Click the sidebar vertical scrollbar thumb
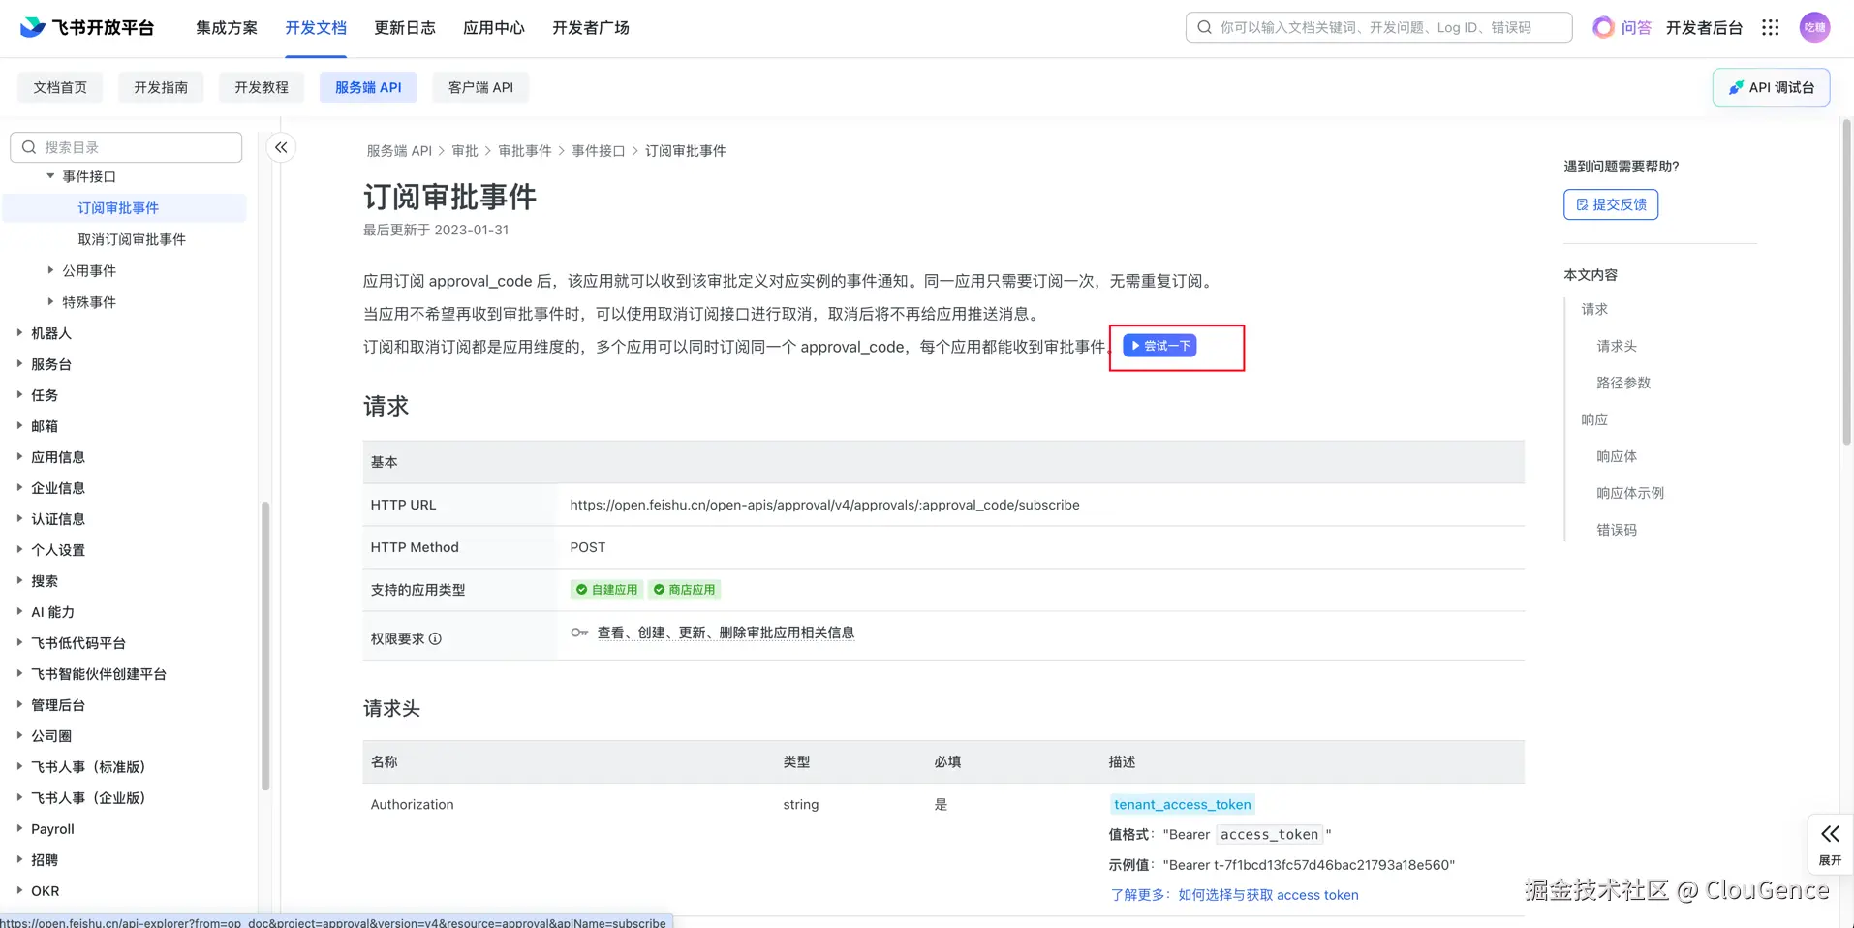The height and width of the screenshot is (928, 1854). click(264, 646)
